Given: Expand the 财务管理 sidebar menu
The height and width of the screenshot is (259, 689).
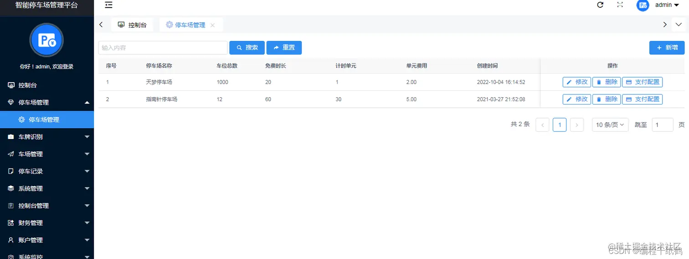Looking at the screenshot, I should click(47, 223).
